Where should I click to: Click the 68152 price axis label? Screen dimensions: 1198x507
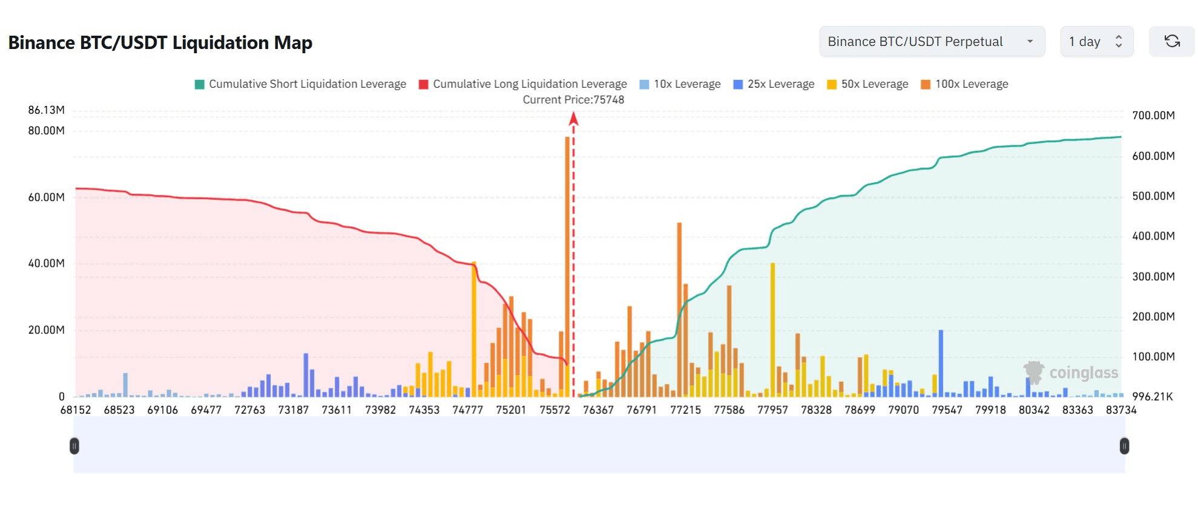tap(76, 410)
